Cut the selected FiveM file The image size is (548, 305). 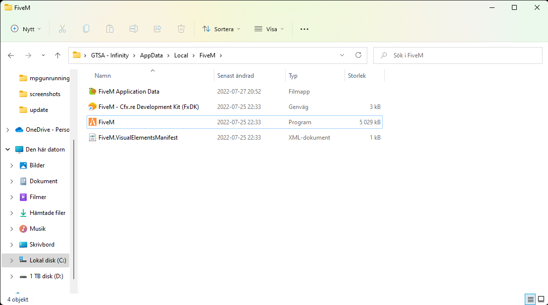coord(62,29)
